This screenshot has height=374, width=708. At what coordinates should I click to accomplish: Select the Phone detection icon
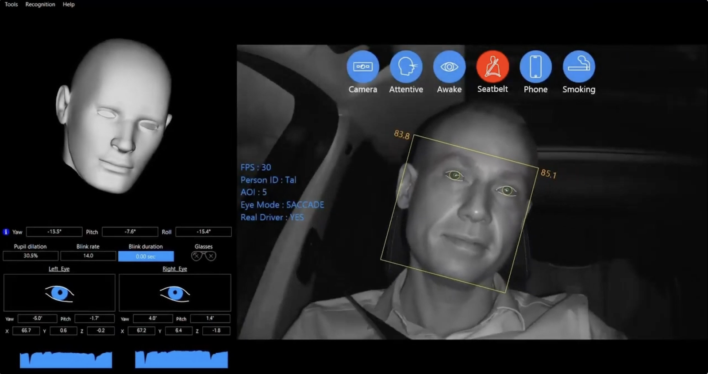(535, 67)
